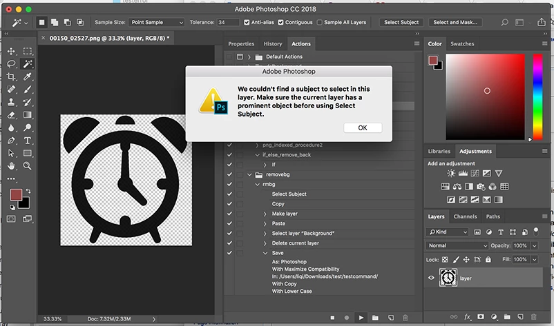Viewport: 554px width, 326px height.
Task: Select the Hand tool
Action: pos(11,165)
